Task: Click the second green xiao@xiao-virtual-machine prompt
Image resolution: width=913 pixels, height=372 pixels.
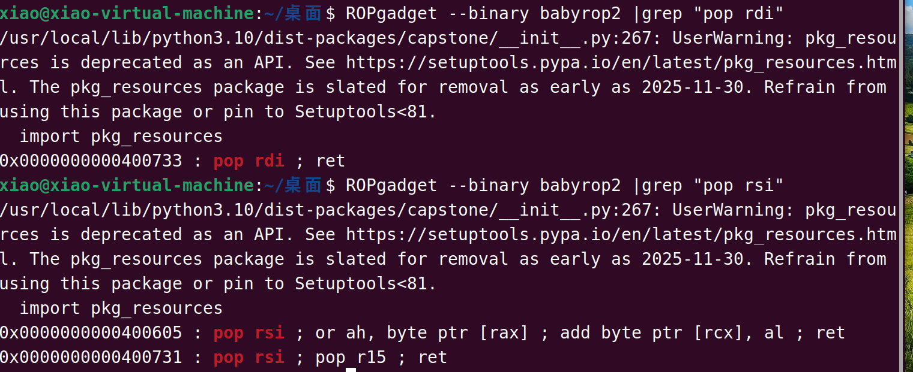Action: coord(127,185)
